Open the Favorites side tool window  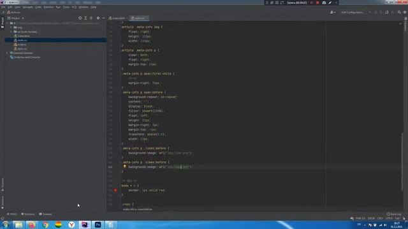coord(3,202)
